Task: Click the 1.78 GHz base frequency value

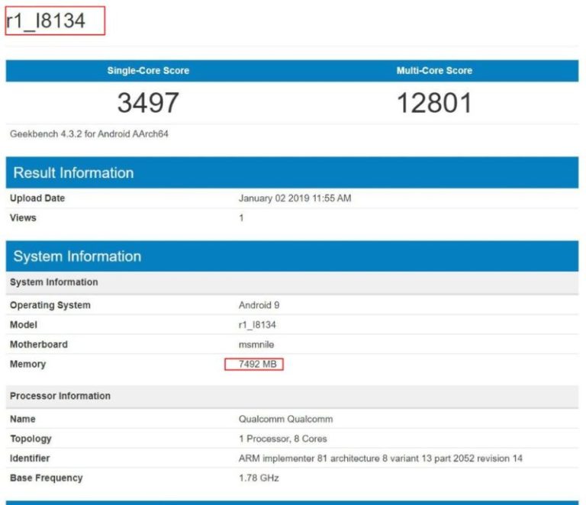Action: click(x=259, y=478)
